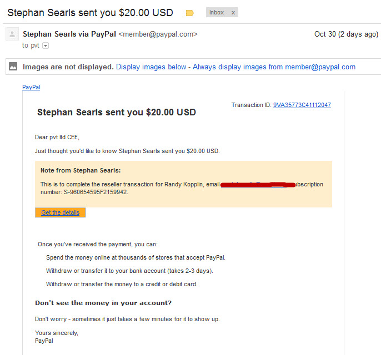Click Display images below link
381x355 pixels.
coord(151,67)
